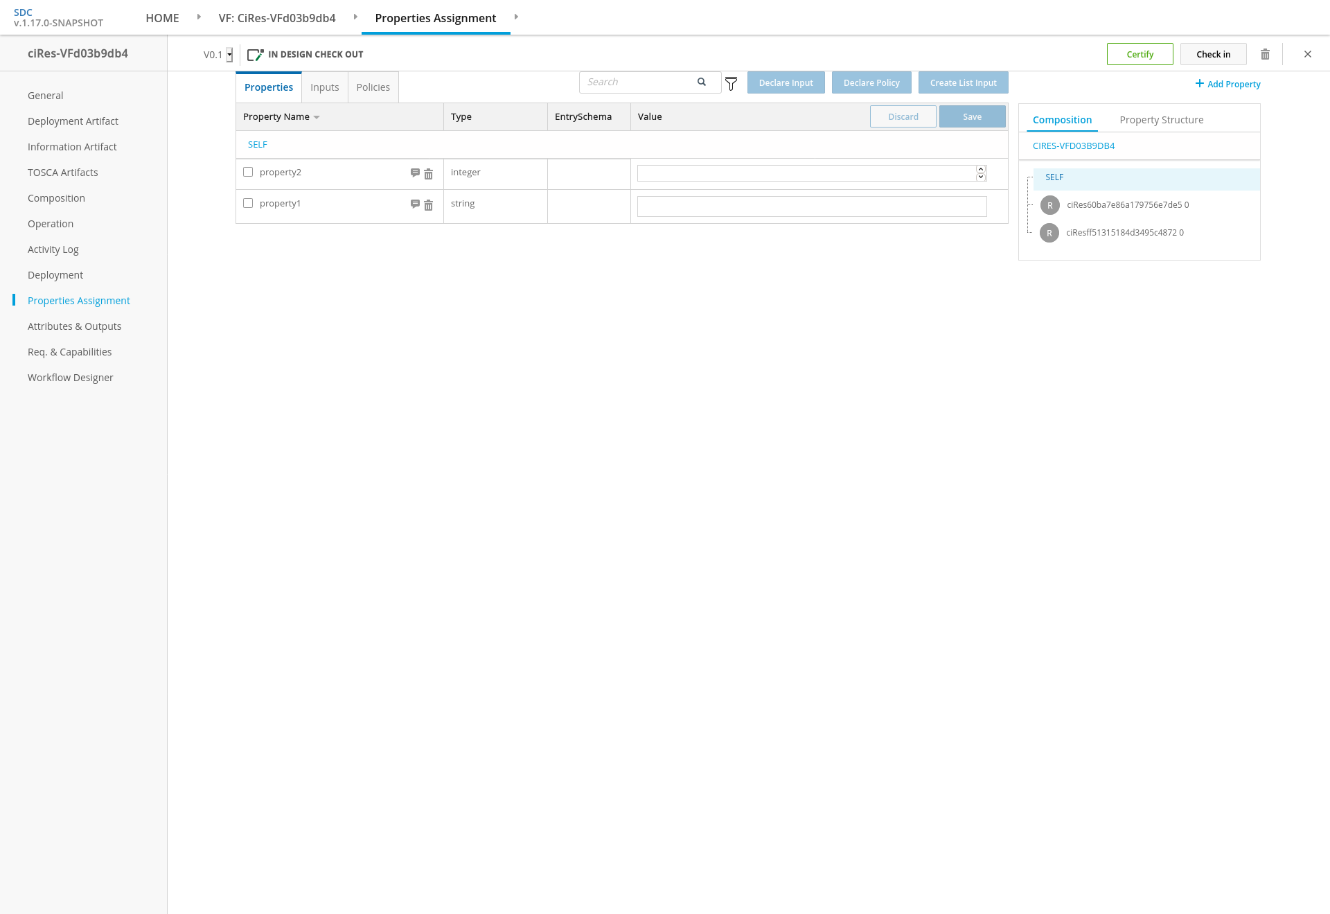The height and width of the screenshot is (914, 1330).
Task: Close the workspace with the X icon
Action: pyautogui.click(x=1308, y=54)
